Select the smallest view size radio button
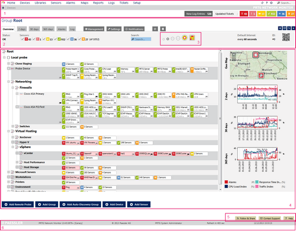This screenshot has width=296, height=231. 163,39
